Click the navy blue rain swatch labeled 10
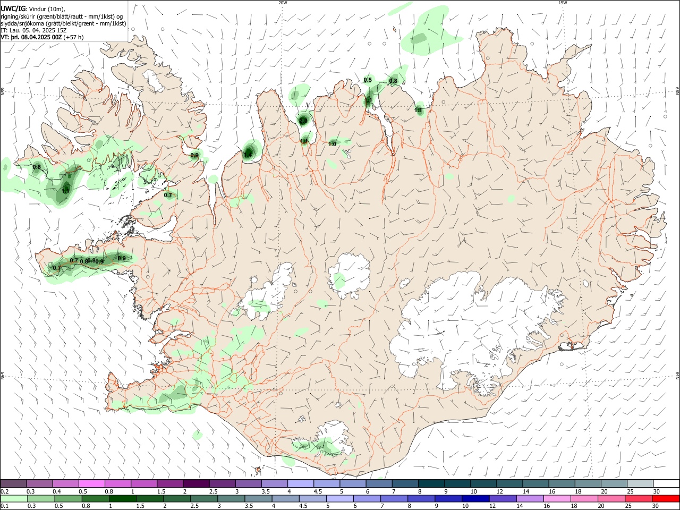 point(475,499)
